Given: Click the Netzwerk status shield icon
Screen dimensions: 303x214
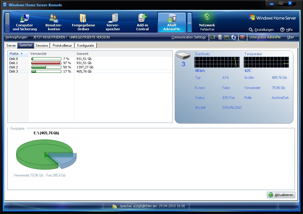Looking at the screenshot, I should coord(207,17).
